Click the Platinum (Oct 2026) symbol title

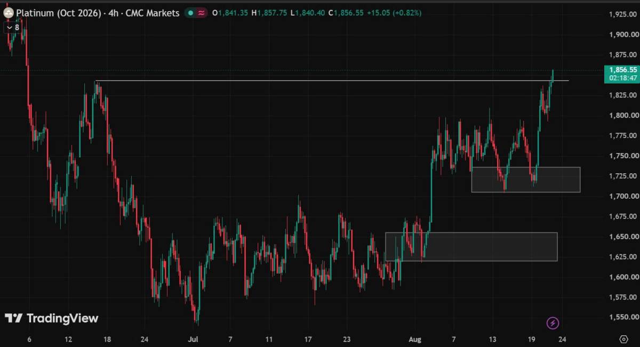tap(59, 13)
